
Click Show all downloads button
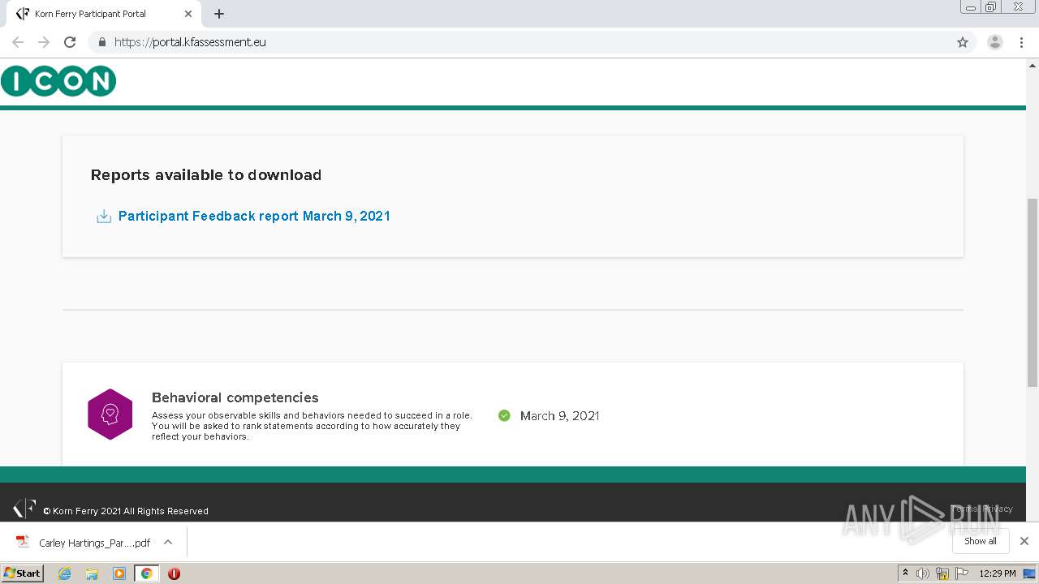coord(981,541)
